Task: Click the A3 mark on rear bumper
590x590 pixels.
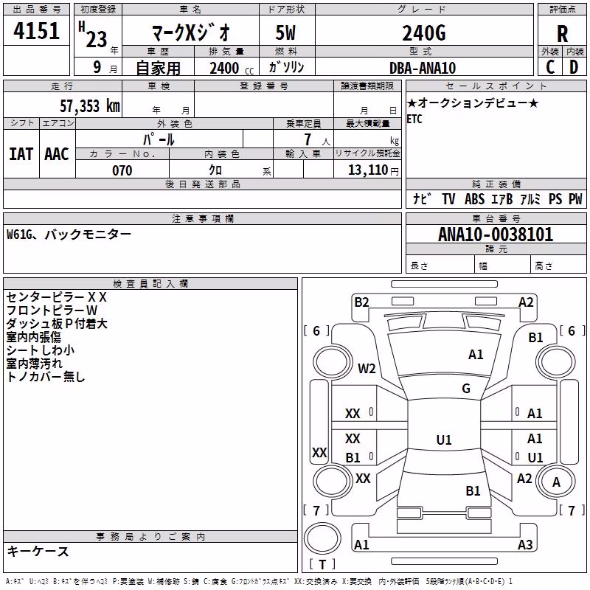Action: (525, 544)
